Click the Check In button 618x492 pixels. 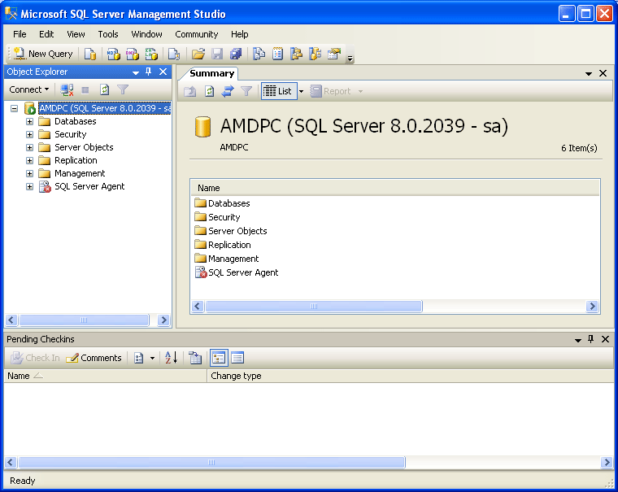tap(35, 358)
